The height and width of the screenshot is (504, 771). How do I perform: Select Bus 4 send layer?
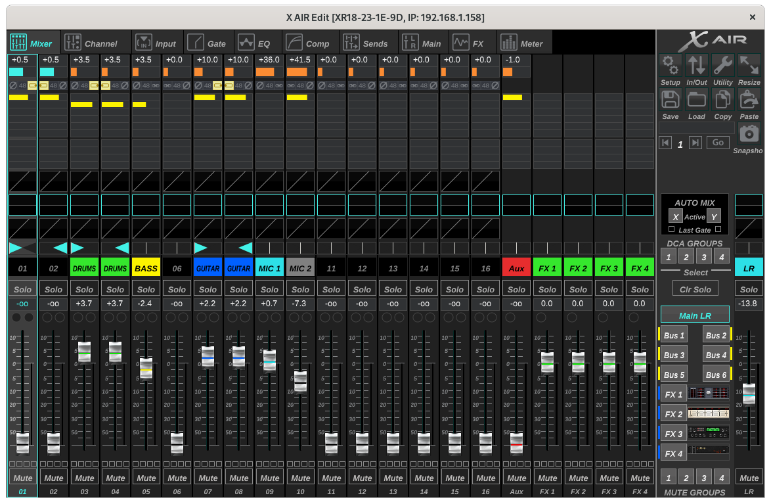pyautogui.click(x=716, y=354)
